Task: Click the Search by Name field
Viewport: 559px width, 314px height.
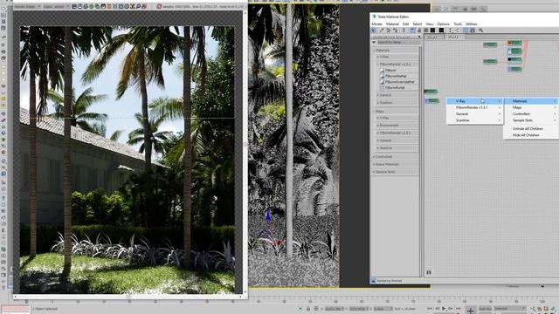Action: [398, 42]
